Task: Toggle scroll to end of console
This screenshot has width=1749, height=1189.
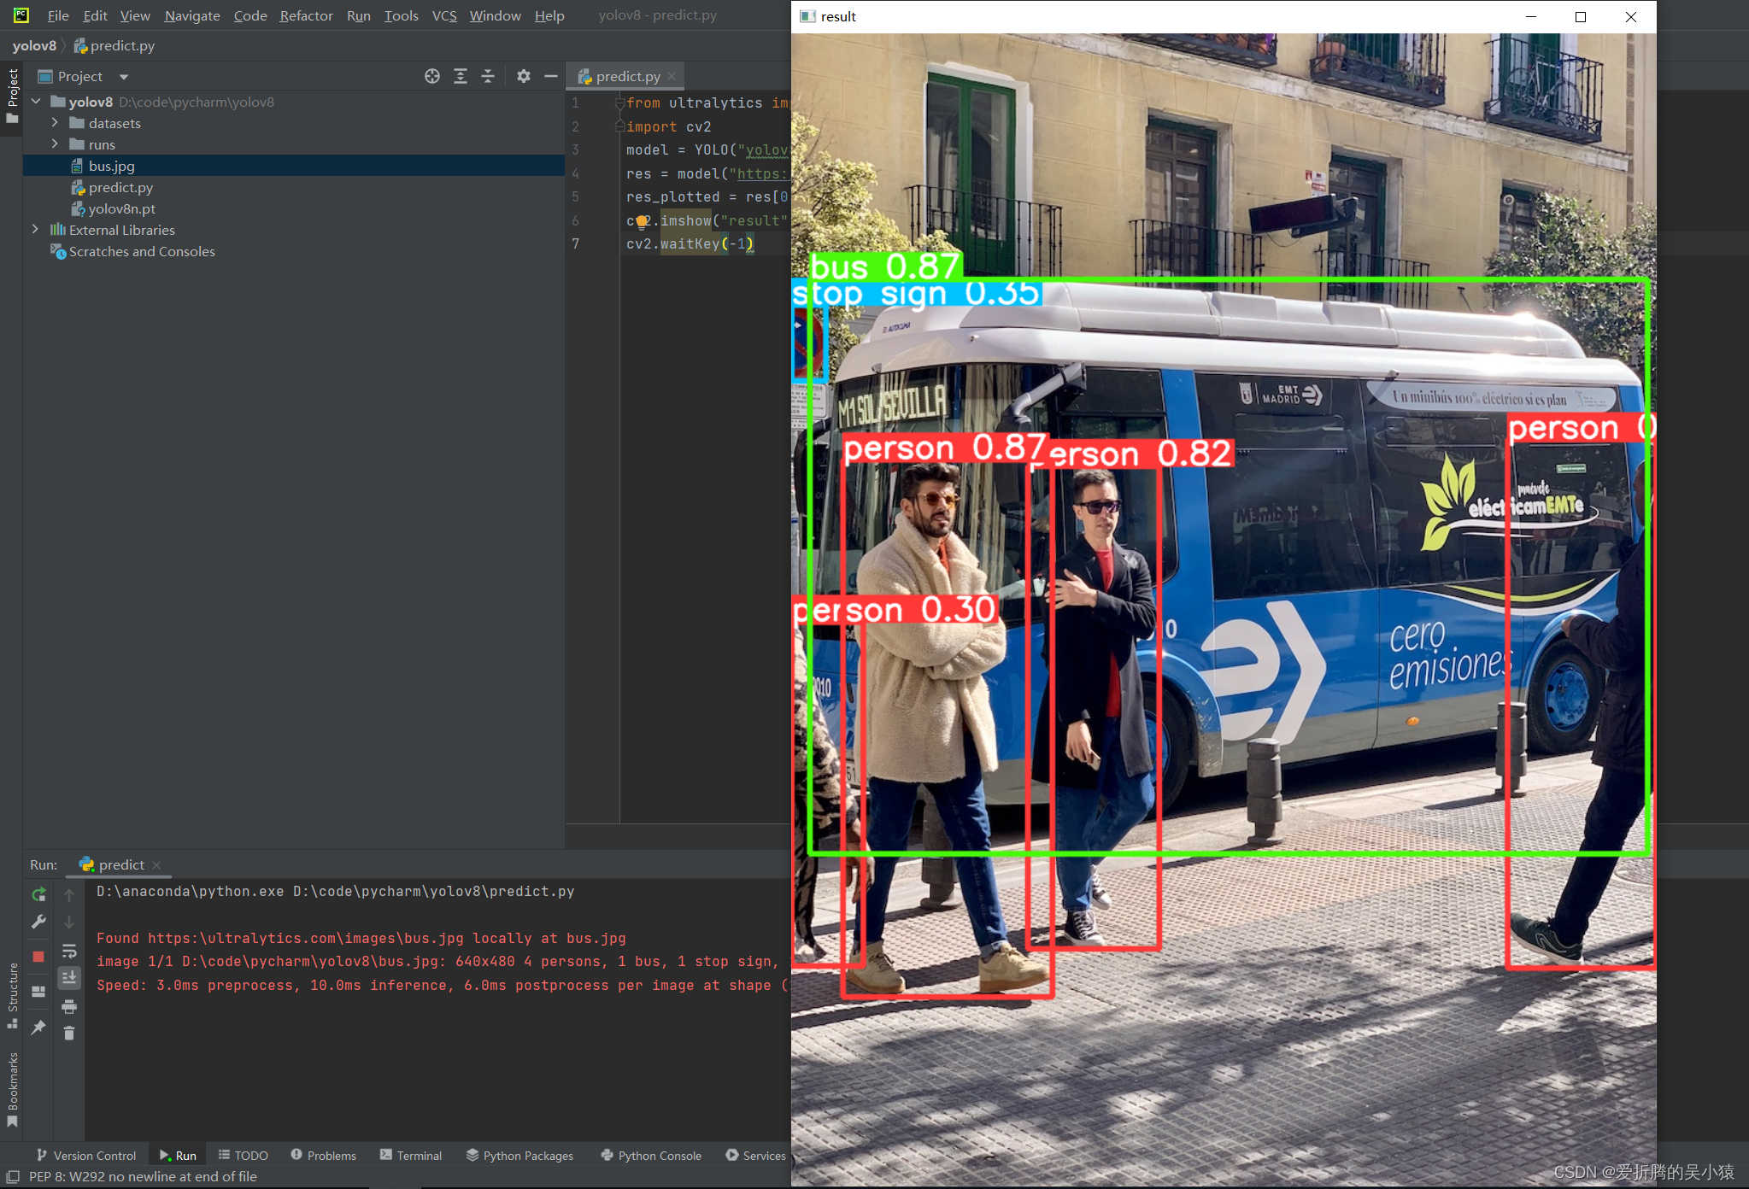Action: [69, 977]
